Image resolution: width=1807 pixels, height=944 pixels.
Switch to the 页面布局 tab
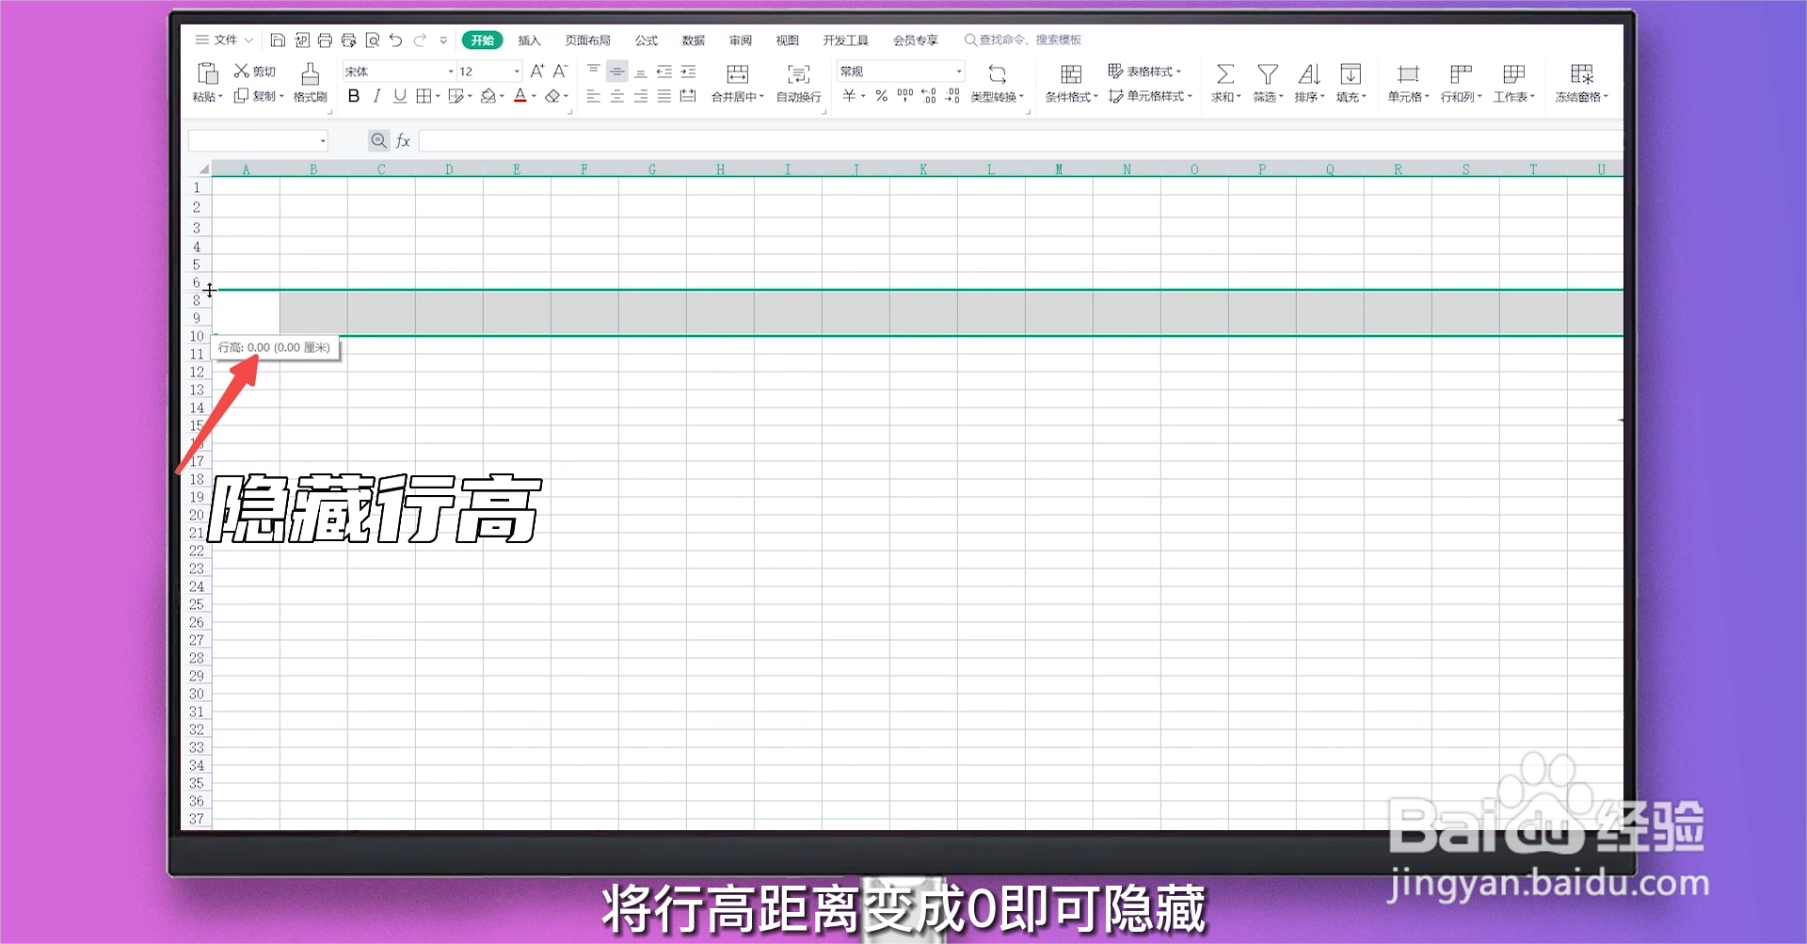587,40
